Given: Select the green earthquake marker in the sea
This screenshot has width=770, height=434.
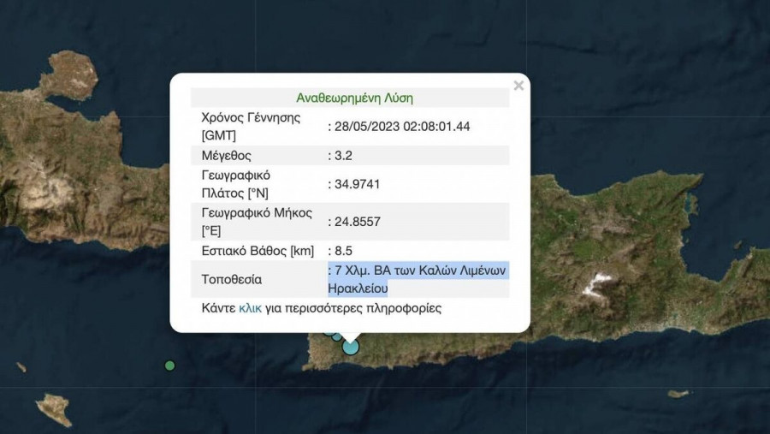Looking at the screenshot, I should (x=169, y=366).
